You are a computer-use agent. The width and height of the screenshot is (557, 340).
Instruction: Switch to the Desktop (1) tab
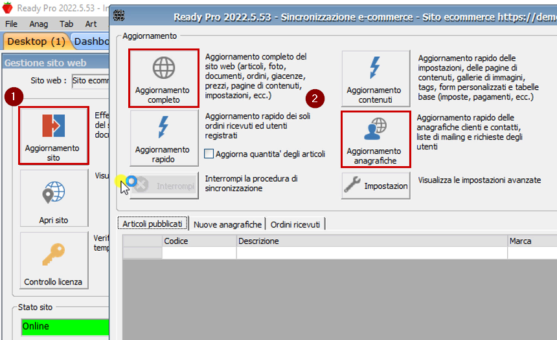[x=36, y=41]
